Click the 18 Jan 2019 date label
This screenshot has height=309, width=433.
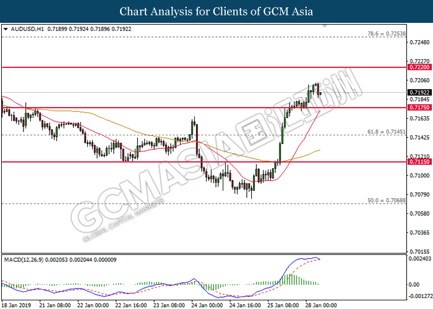(x=16, y=305)
